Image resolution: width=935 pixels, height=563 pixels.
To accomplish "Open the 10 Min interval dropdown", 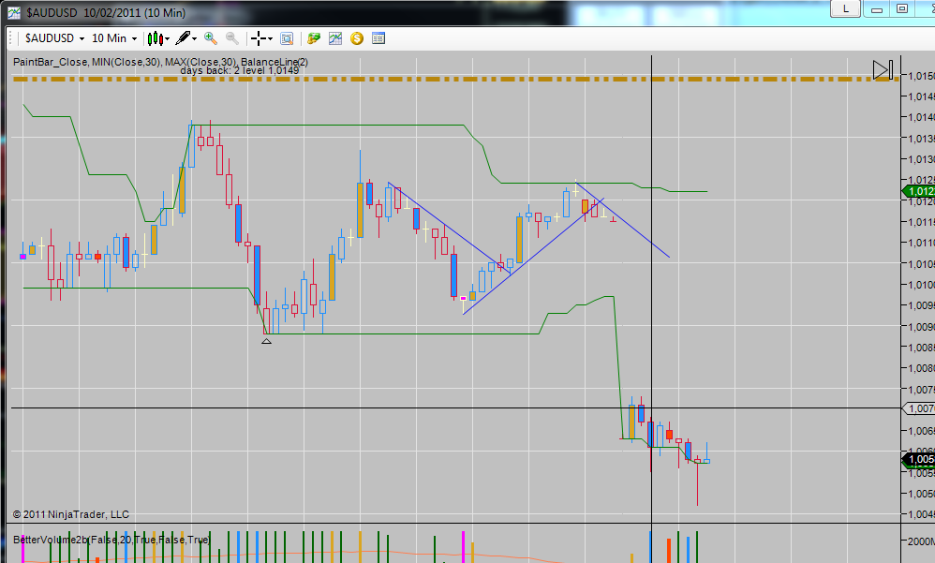I will 114,38.
